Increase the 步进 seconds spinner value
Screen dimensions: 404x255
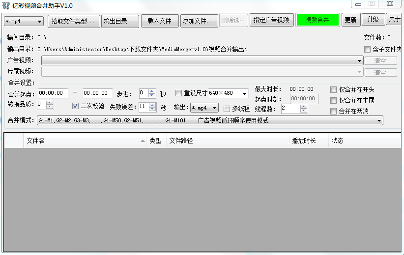152,91
